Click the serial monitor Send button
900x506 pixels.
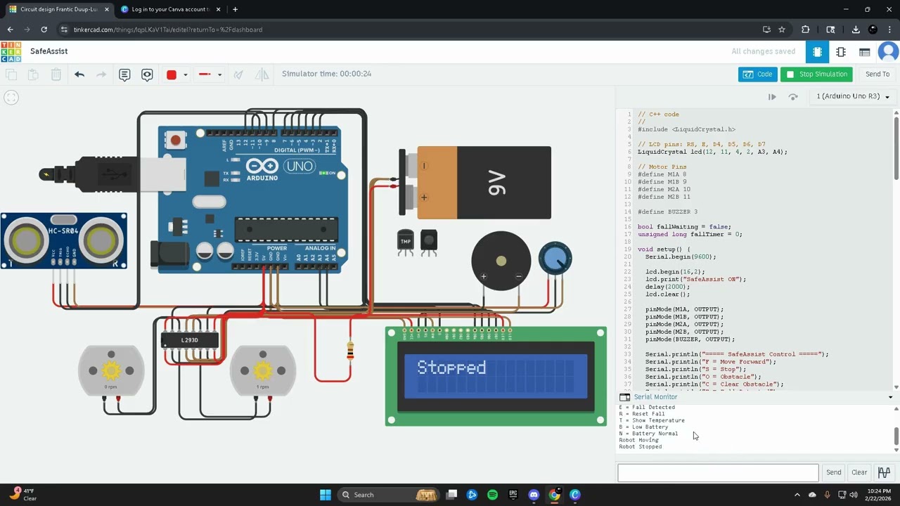833,472
